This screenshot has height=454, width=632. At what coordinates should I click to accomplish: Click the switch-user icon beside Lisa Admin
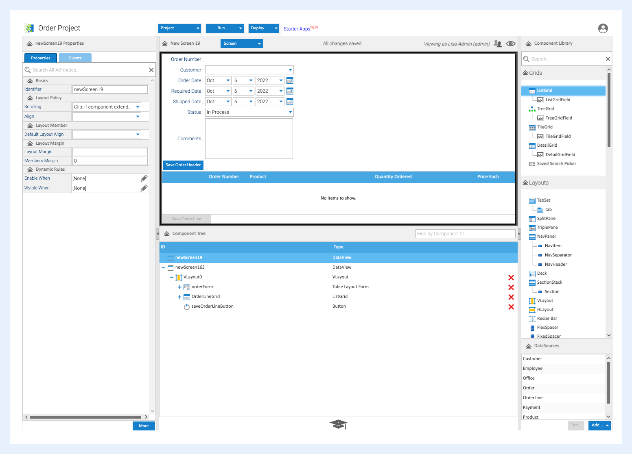[x=498, y=43]
